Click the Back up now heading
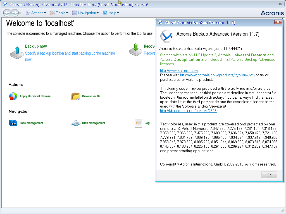Viewport: 286px width, 214px height. (x=36, y=46)
